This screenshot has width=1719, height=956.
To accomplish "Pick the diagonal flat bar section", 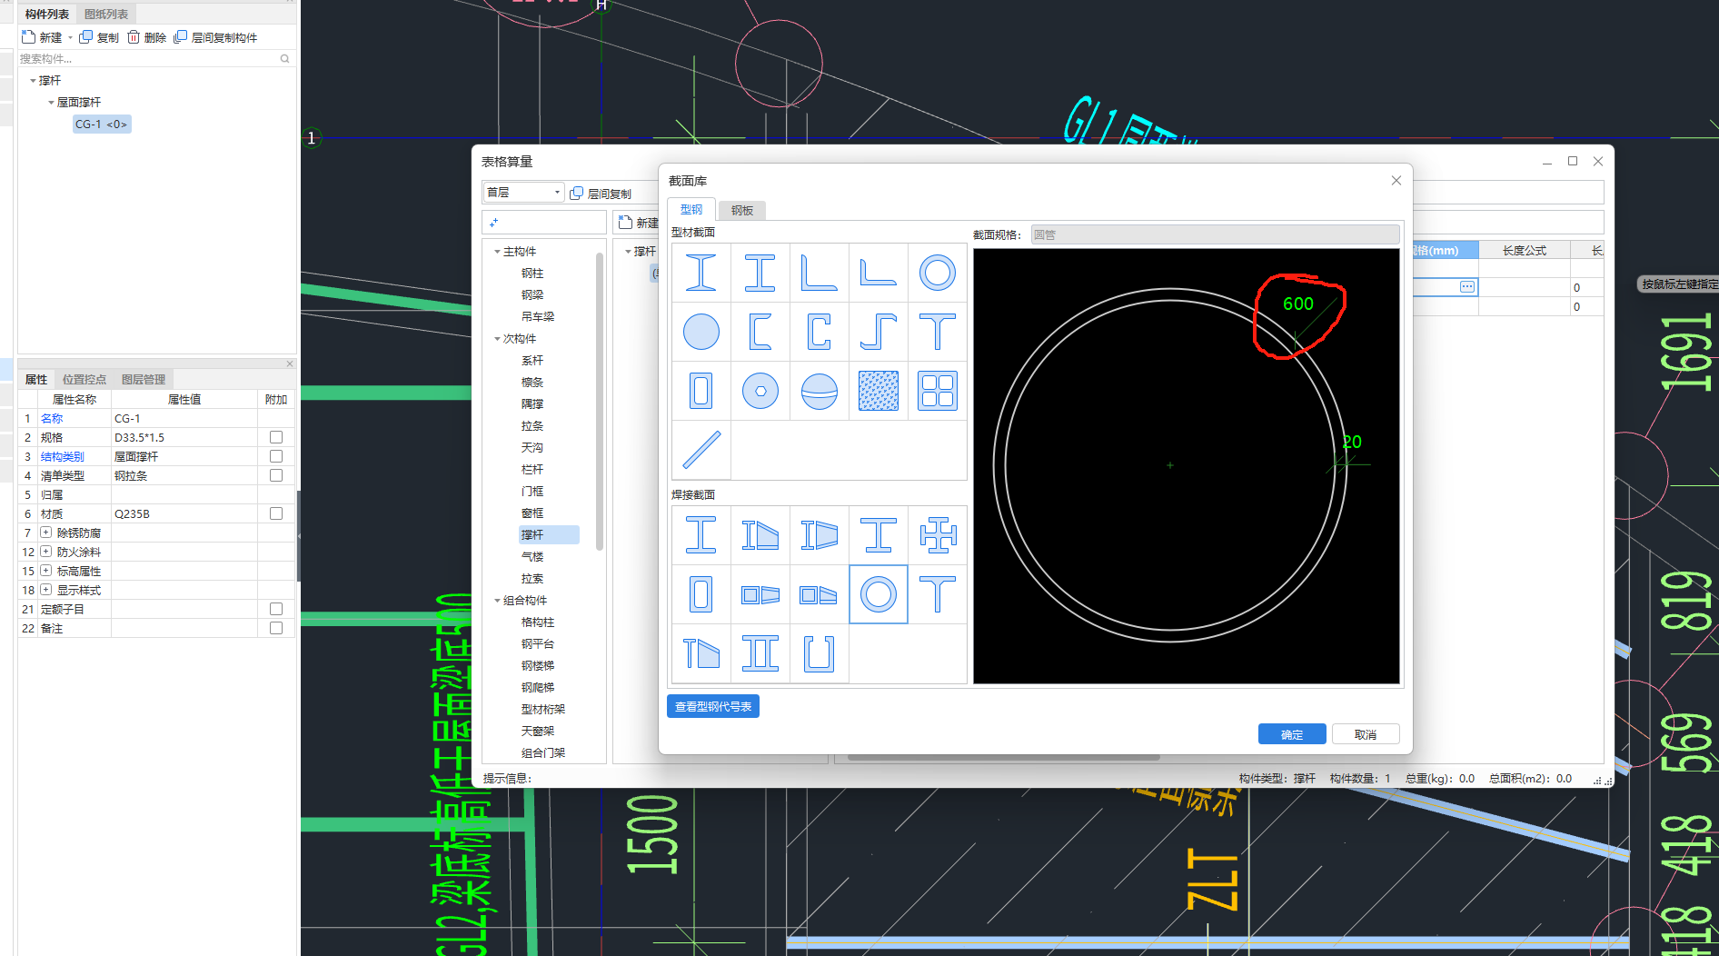I will pyautogui.click(x=701, y=450).
